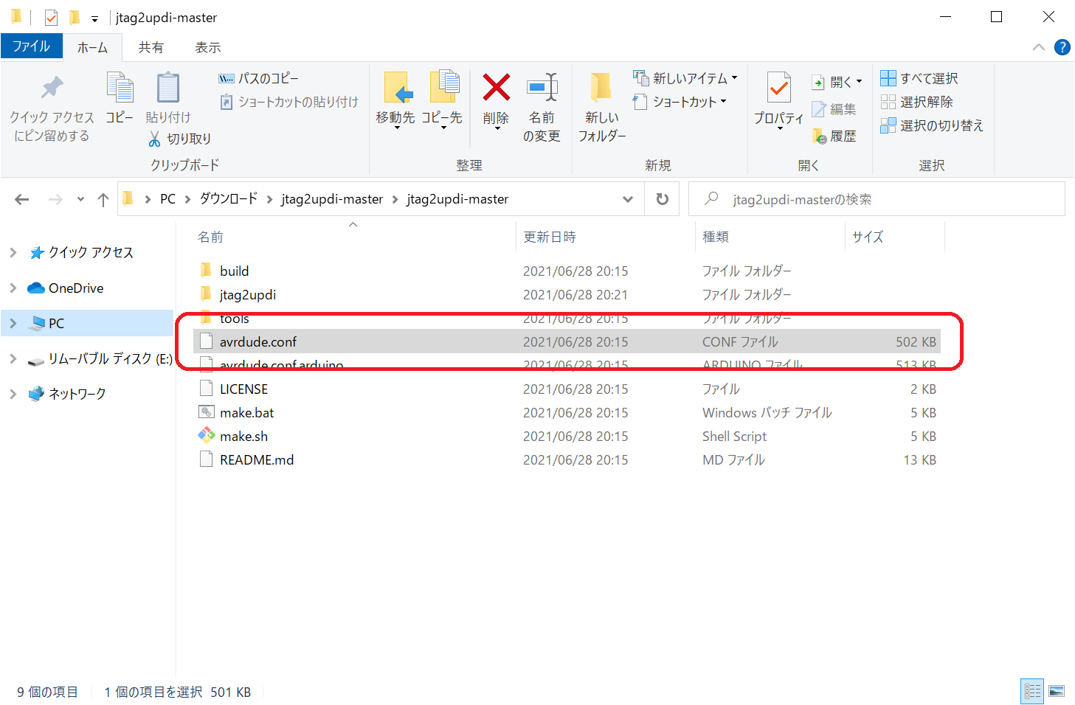This screenshot has width=1075, height=705.
Task: Open Properties (プロパティ) icon in ribbon
Action: pyautogui.click(x=778, y=88)
